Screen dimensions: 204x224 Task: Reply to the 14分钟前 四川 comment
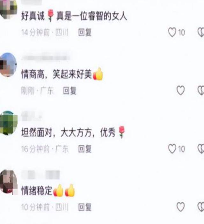pyautogui.click(x=85, y=33)
